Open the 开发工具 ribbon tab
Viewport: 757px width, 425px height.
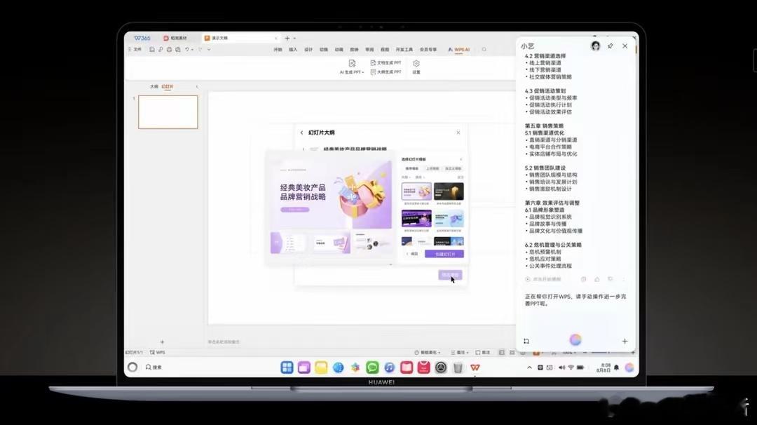(x=404, y=49)
